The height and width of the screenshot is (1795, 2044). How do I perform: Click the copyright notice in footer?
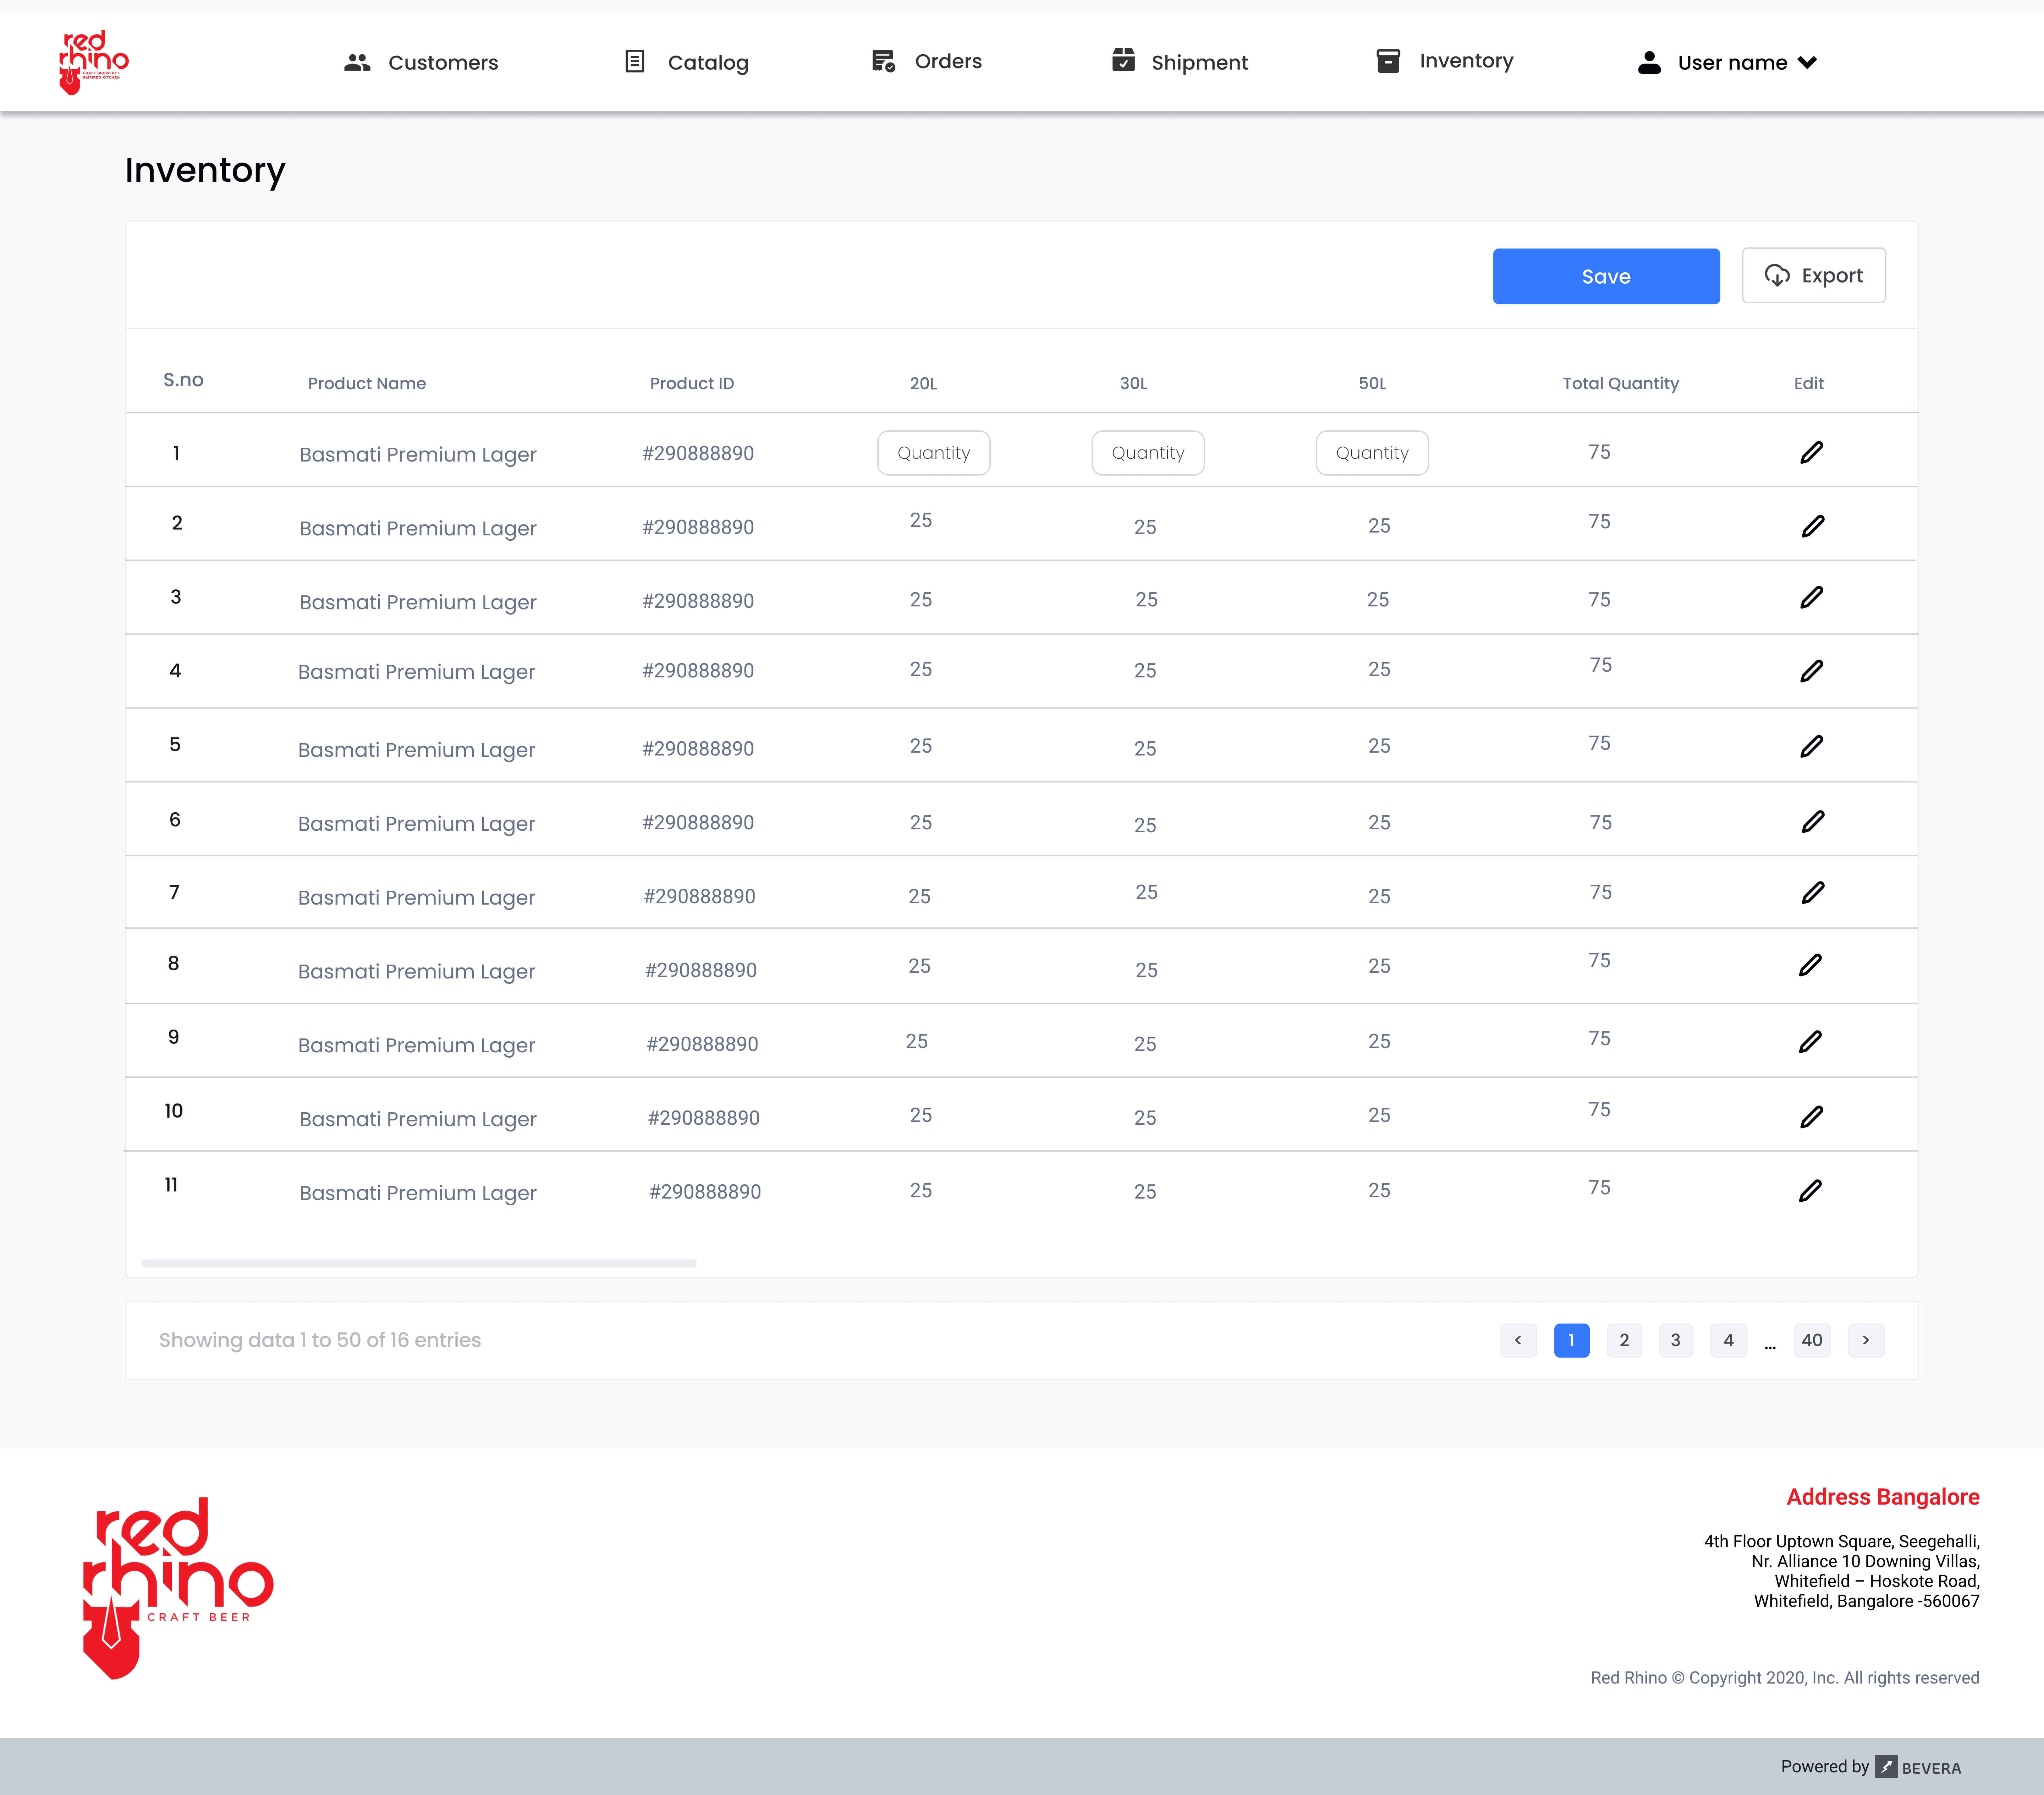click(x=1785, y=1678)
